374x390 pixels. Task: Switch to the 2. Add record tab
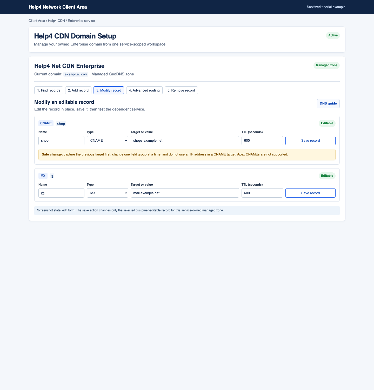coord(78,90)
